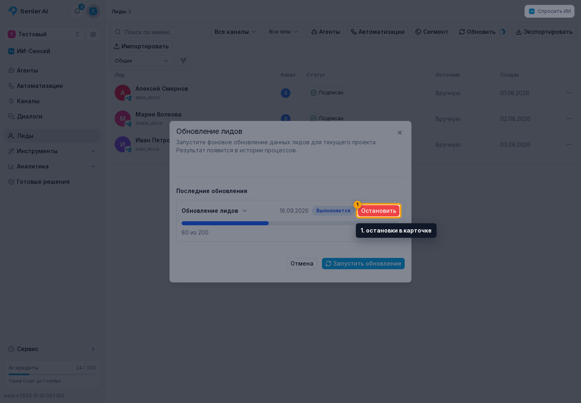This screenshot has height=403, width=581.
Task: Stop the running lead update
Action: coord(378,211)
